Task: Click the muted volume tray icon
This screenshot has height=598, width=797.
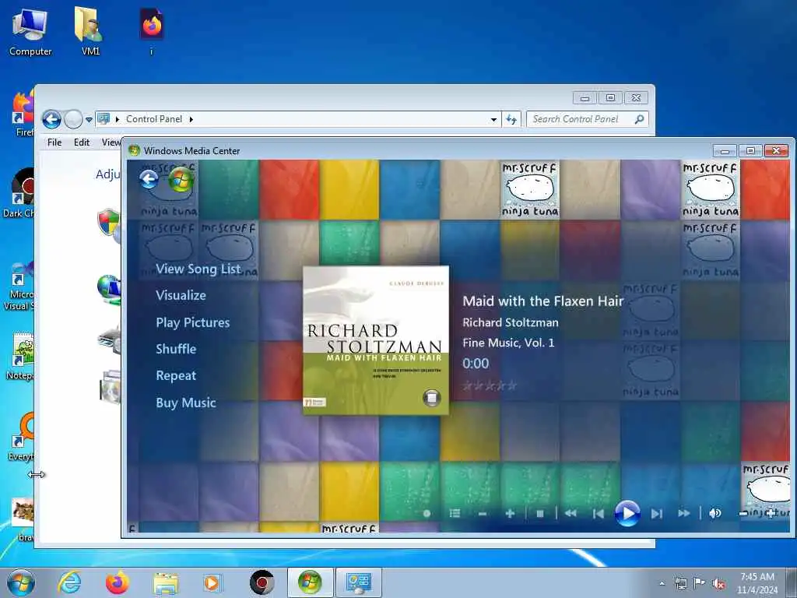Action: [x=718, y=584]
